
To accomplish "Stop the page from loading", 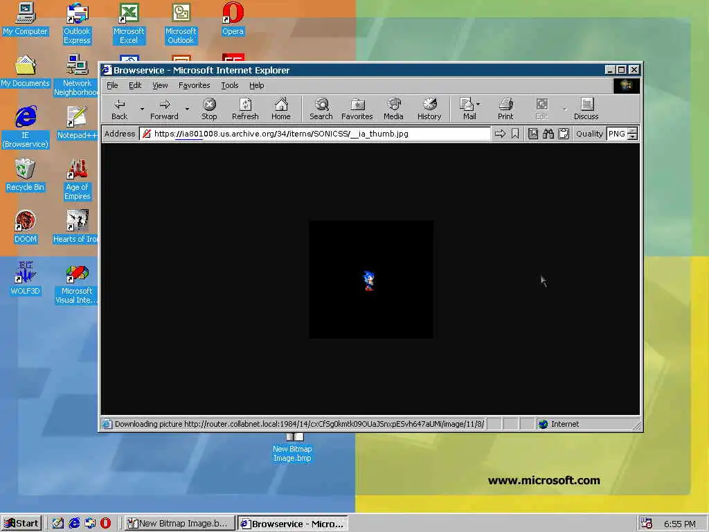I will pyautogui.click(x=209, y=109).
